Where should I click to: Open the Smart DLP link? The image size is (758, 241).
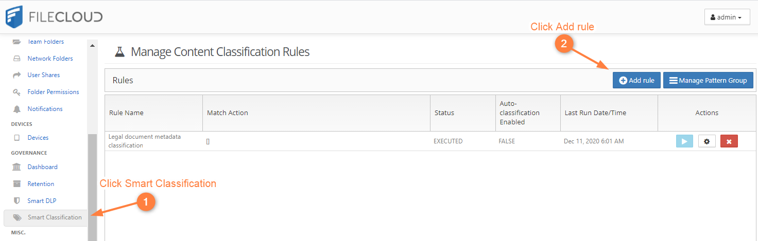coord(42,201)
